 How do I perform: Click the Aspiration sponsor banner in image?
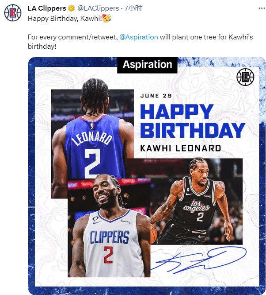pyautogui.click(x=148, y=65)
